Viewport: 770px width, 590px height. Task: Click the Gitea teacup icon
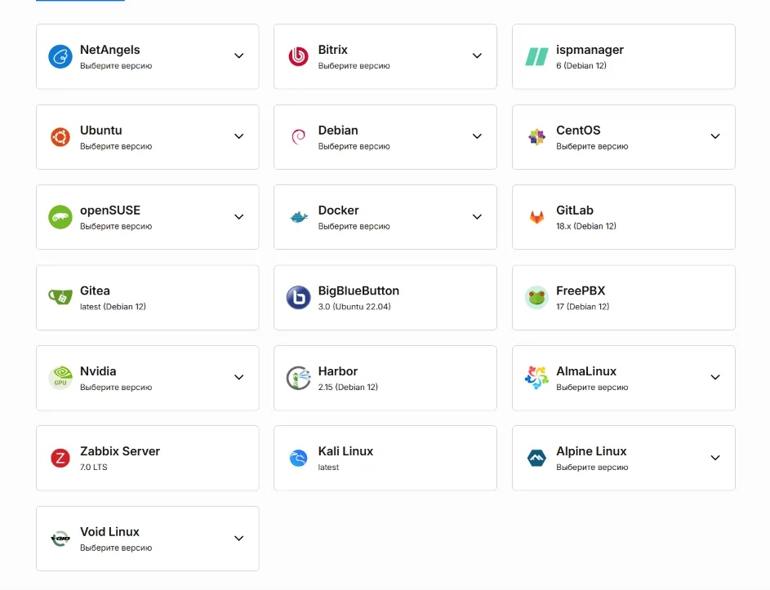click(60, 297)
